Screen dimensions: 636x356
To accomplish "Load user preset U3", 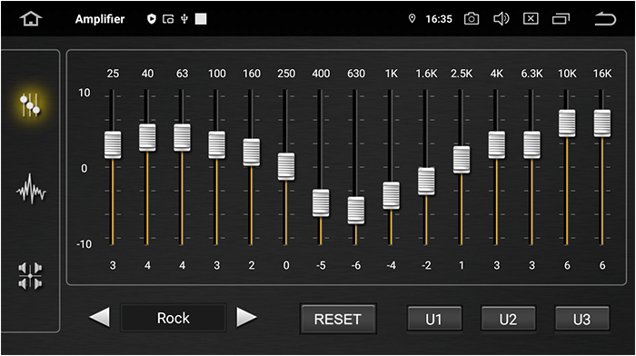I will (x=582, y=319).
